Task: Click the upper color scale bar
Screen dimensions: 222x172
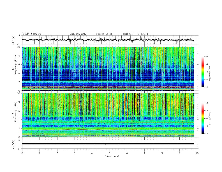Action: point(203,72)
